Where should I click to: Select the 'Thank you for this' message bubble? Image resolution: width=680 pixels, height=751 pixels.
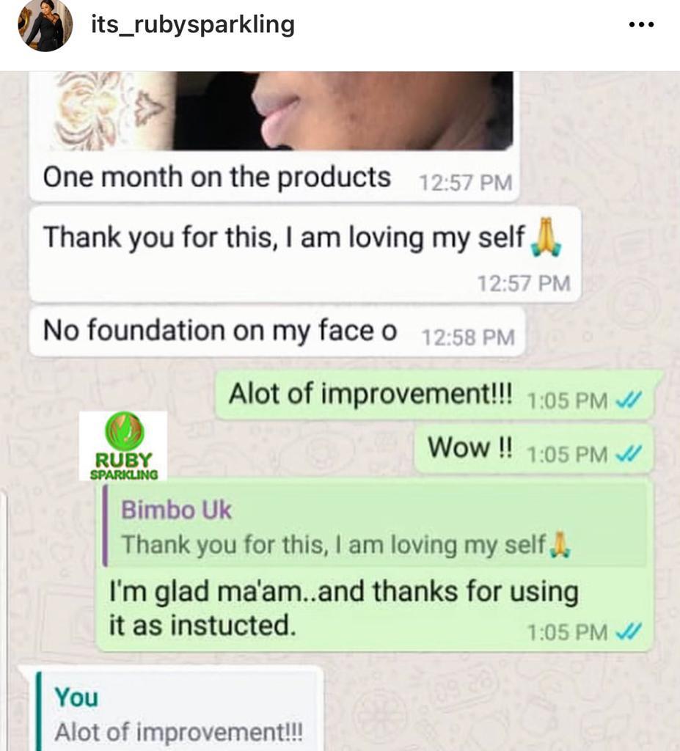click(x=304, y=254)
